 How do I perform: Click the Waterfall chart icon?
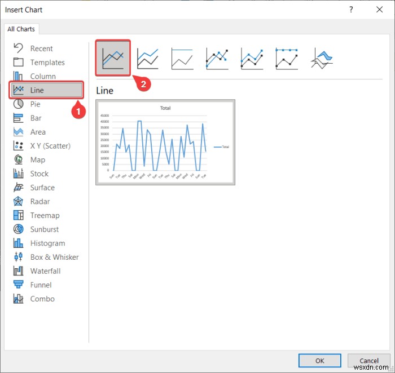[x=19, y=271]
